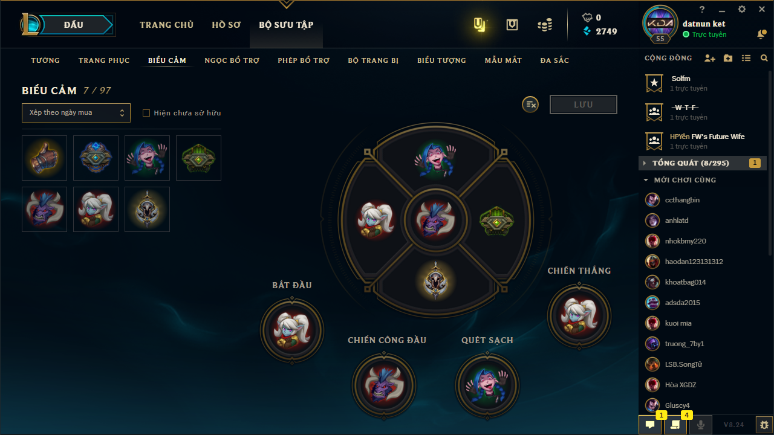Clear all emotes with the reset icon
Screen dimensions: 774x435
point(530,105)
